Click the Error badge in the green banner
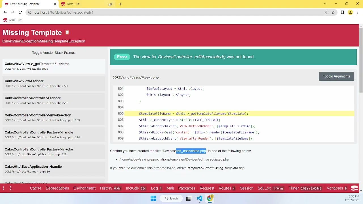The height and width of the screenshot is (204, 363). coord(122,57)
